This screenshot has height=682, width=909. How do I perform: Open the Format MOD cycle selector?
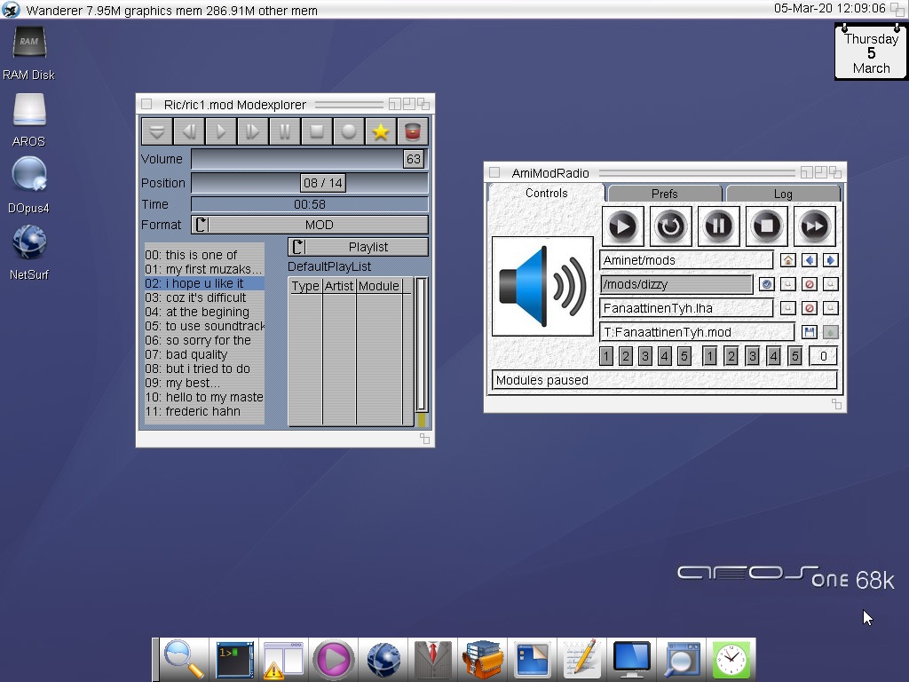(x=310, y=225)
